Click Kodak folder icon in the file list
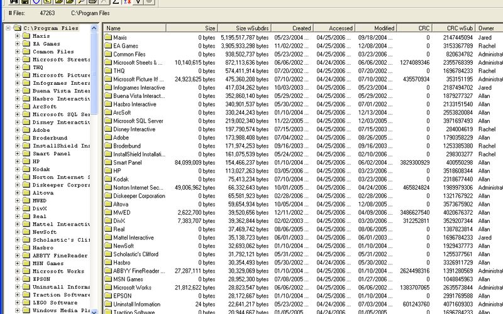Viewport: 503px width, 314px height. click(x=108, y=179)
